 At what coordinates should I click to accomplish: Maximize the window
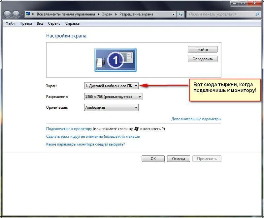[x=243, y=3]
